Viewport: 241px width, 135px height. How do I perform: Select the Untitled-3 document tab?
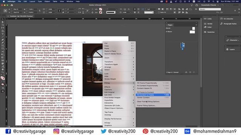21,16
